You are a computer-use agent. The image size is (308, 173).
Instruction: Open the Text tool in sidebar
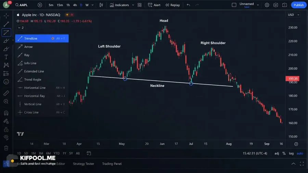tap(6, 57)
